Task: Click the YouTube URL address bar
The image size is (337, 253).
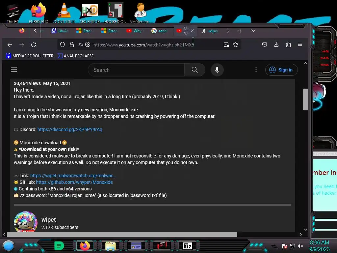Action: coord(143,45)
